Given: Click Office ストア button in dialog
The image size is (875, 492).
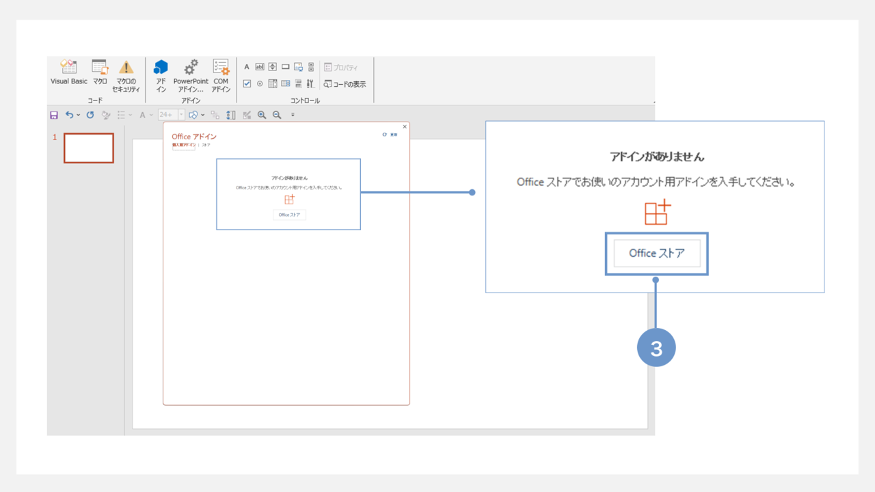Looking at the screenshot, I should pos(289,215).
